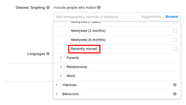Click info icon next to Include people who match
Viewport: 186px width, 105px height.
[99, 8]
